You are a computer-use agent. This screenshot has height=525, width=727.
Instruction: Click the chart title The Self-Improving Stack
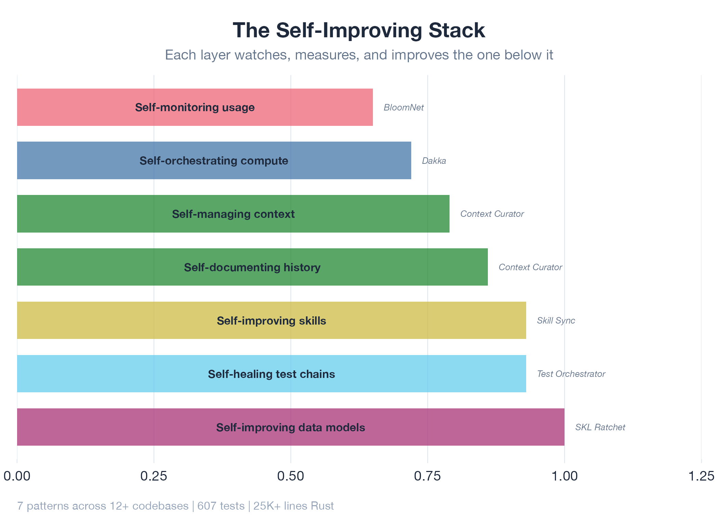point(359,30)
